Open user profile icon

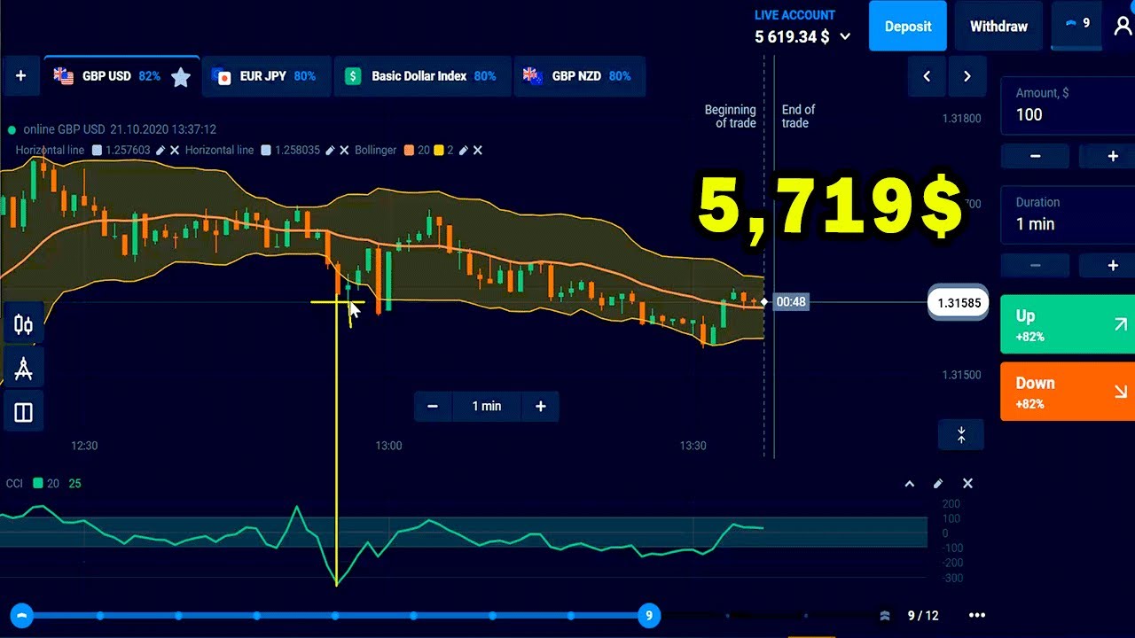coord(1123,25)
